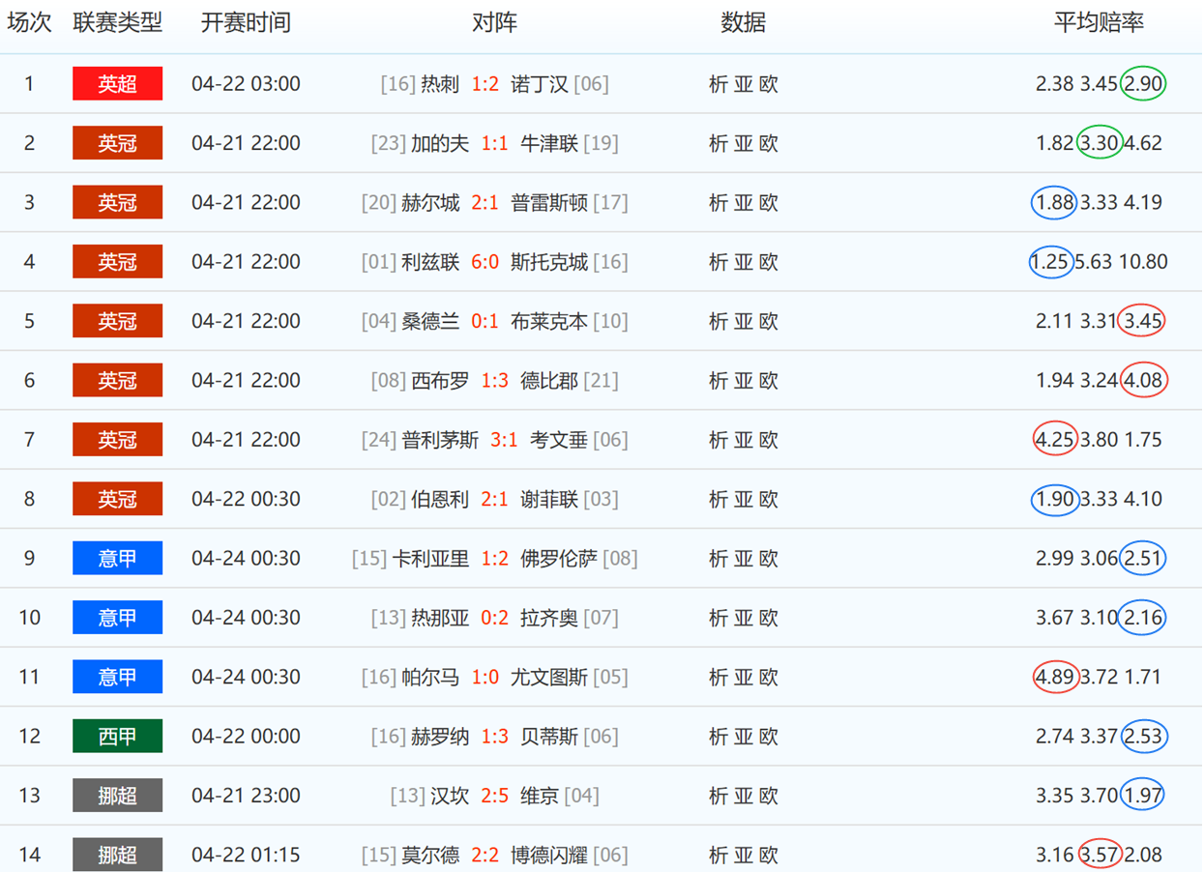Click the green 西甲 league badge
Viewport: 1204px width, 872px height.
pyautogui.click(x=117, y=737)
